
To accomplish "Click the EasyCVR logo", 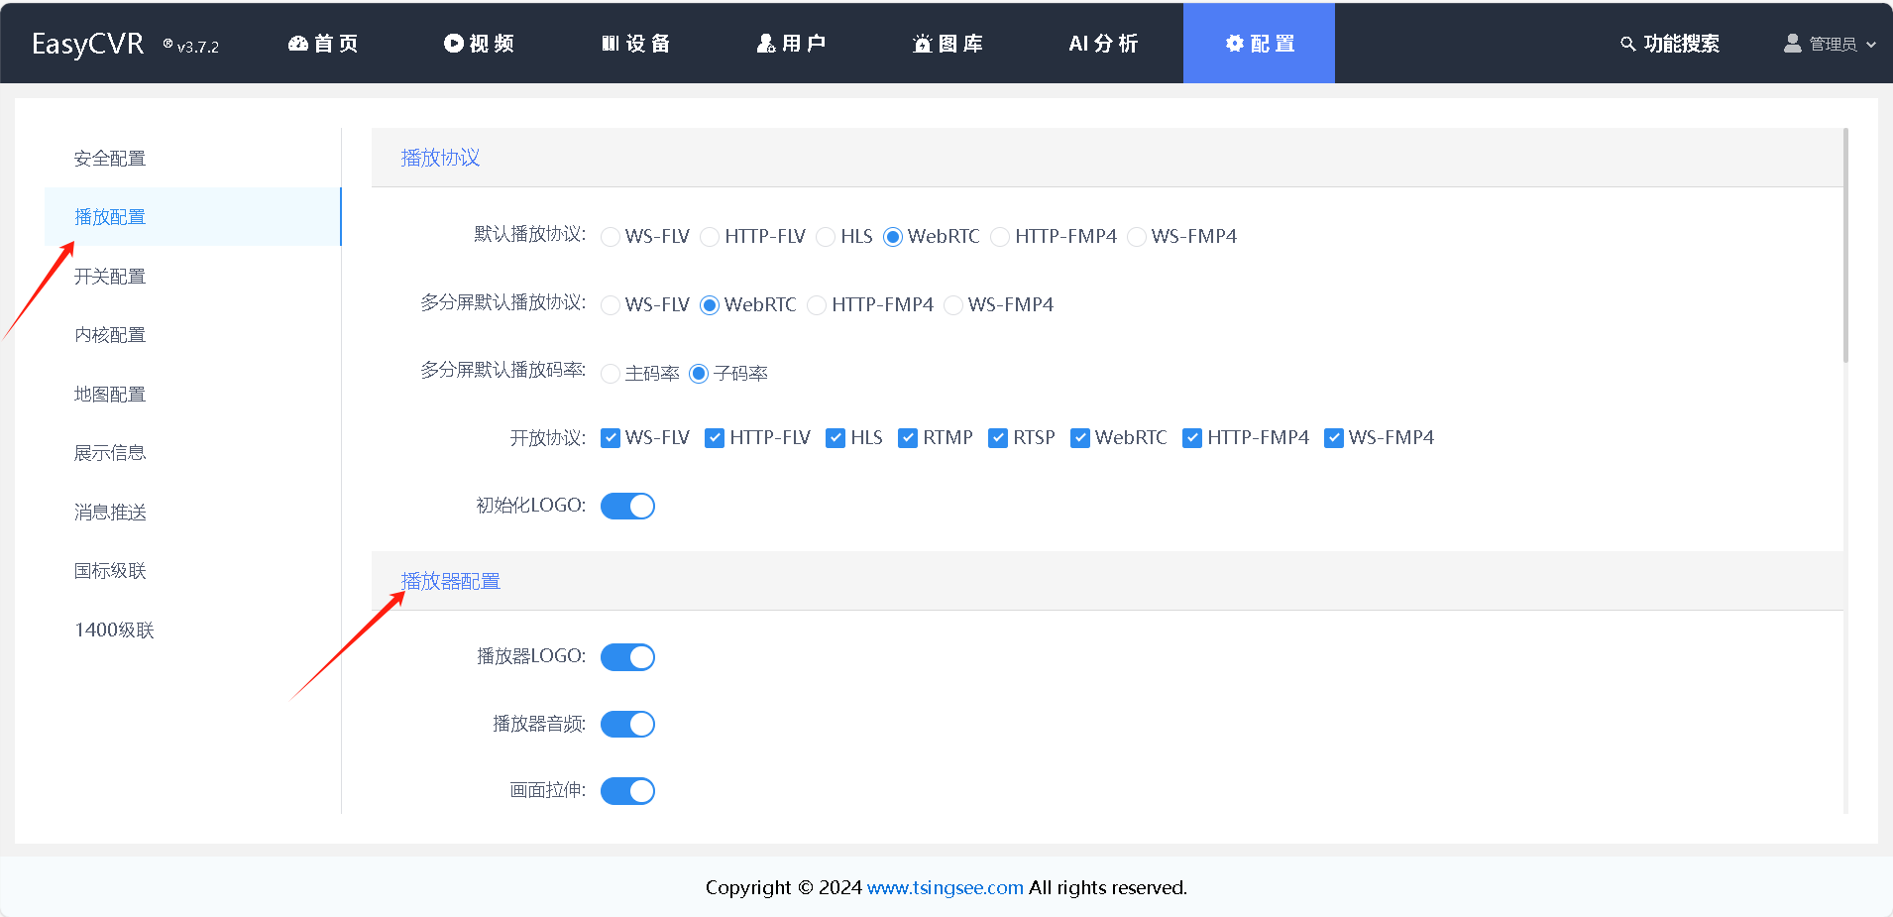I will click(x=87, y=43).
